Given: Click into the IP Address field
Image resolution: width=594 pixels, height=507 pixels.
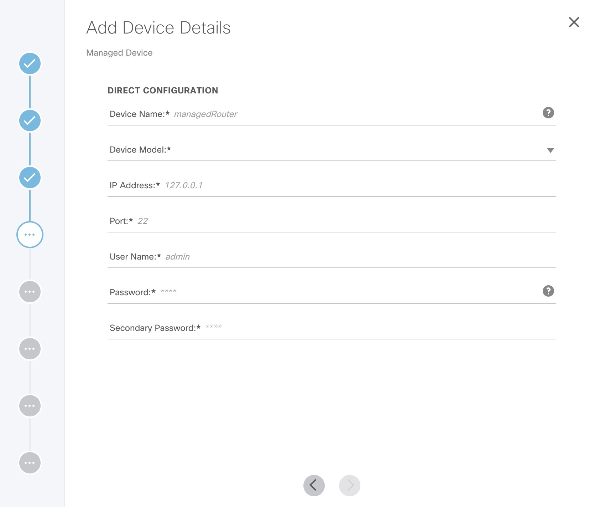Looking at the screenshot, I should pyautogui.click(x=356, y=186).
